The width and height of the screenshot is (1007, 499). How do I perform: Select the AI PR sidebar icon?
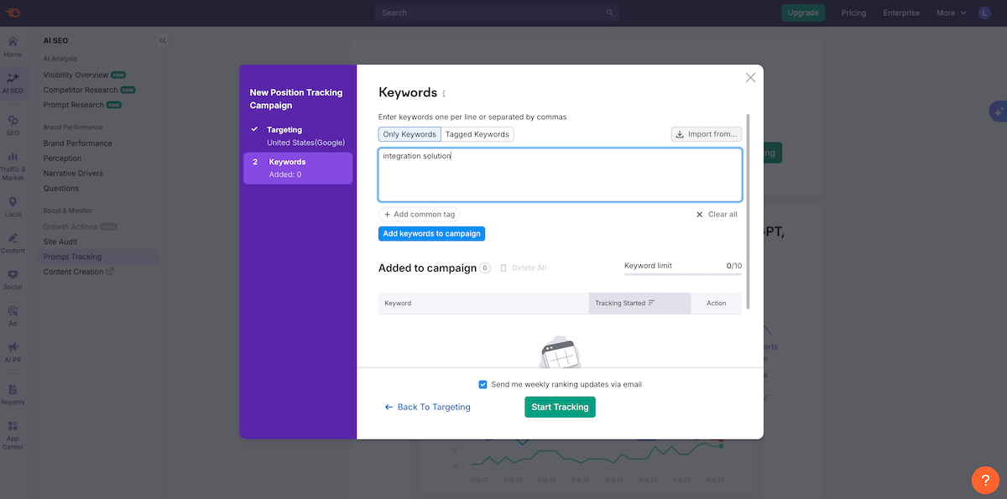pos(13,351)
